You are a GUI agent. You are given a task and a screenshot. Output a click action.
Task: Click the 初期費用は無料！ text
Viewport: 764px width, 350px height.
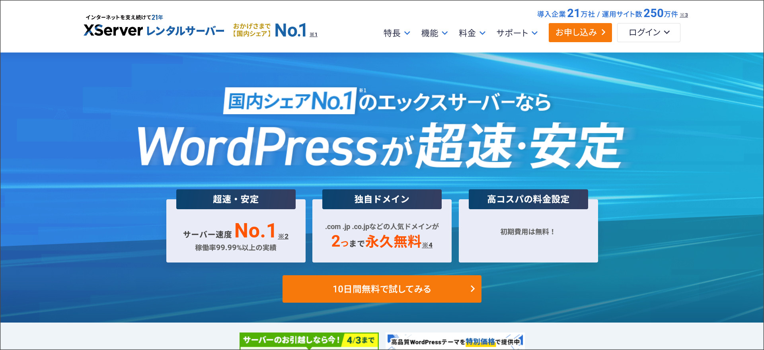(x=528, y=232)
